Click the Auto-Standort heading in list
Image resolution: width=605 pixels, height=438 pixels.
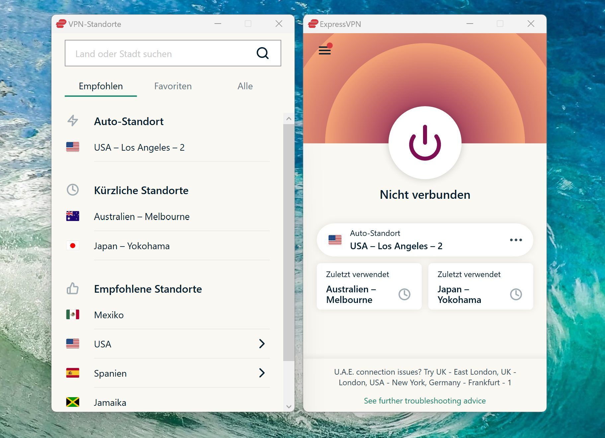coord(129,121)
